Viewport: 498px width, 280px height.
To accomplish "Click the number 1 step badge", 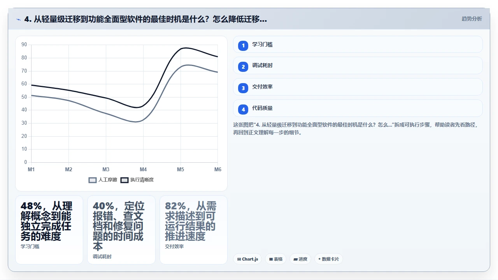I will tap(243, 45).
